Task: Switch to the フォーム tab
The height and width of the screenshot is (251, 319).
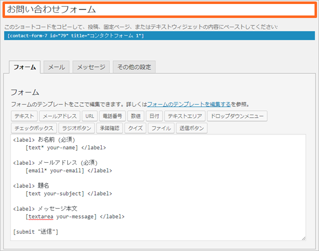Action: tap(24, 67)
